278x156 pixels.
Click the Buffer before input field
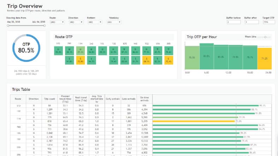(233, 22)
